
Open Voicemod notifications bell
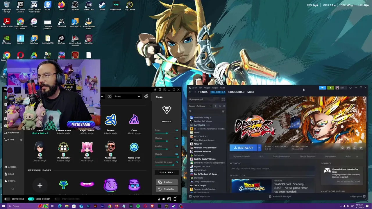(x=155, y=89)
